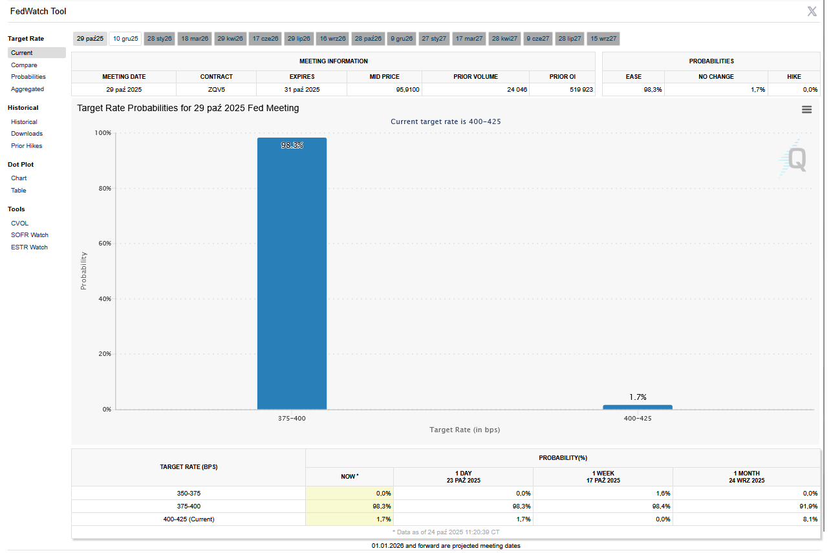
Task: Launch the CVOL tool
Action: 20,224
